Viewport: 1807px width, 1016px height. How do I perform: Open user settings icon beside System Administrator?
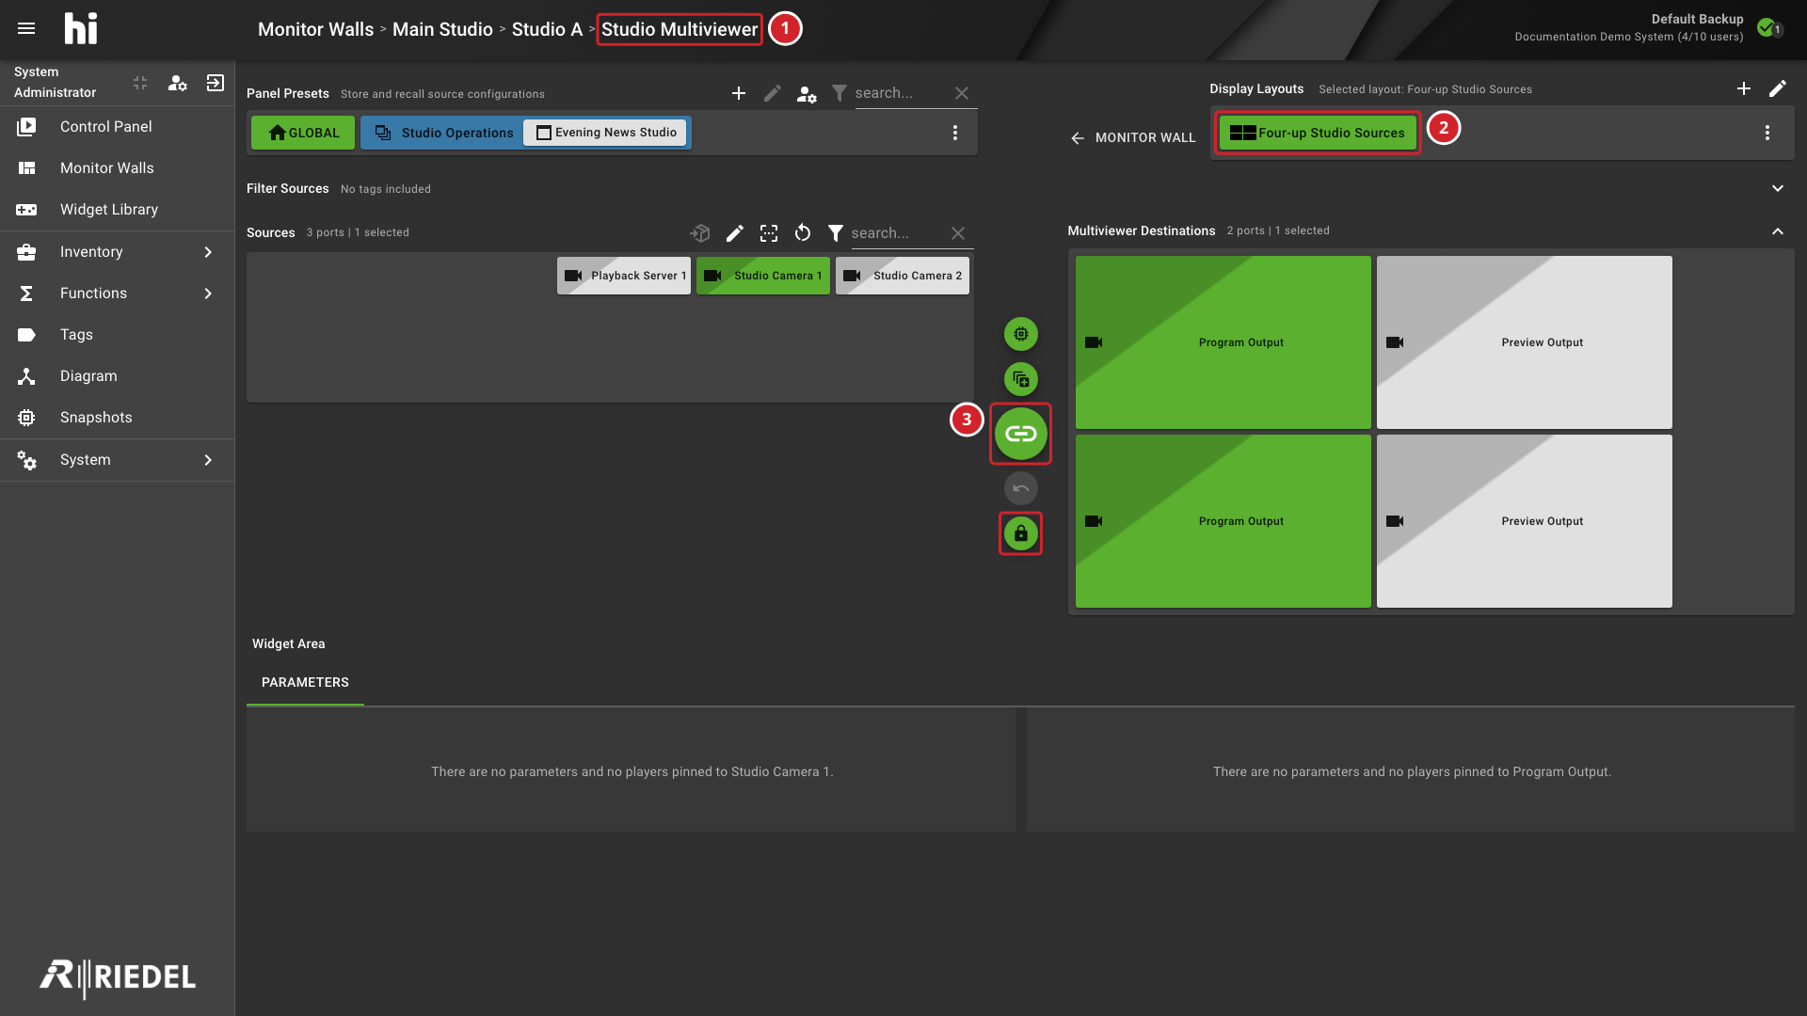click(x=177, y=83)
